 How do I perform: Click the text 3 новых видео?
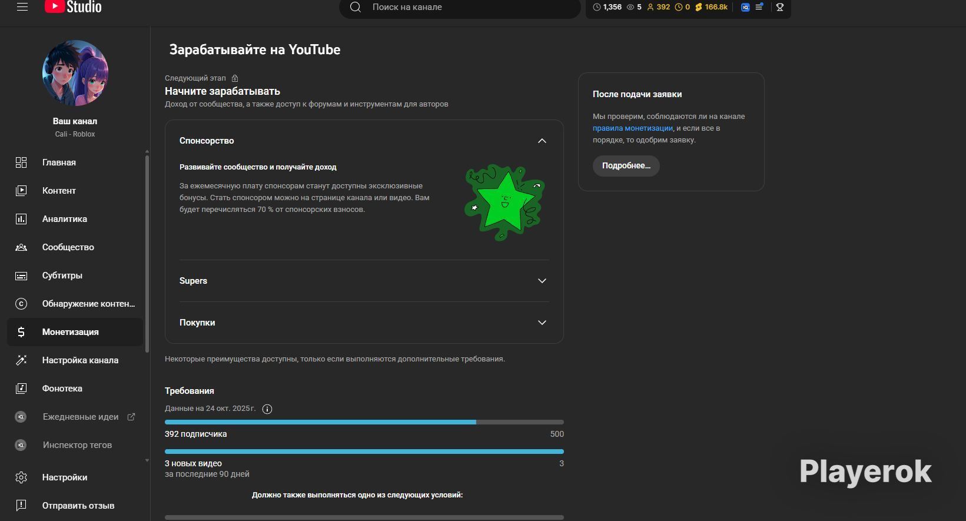tap(193, 463)
